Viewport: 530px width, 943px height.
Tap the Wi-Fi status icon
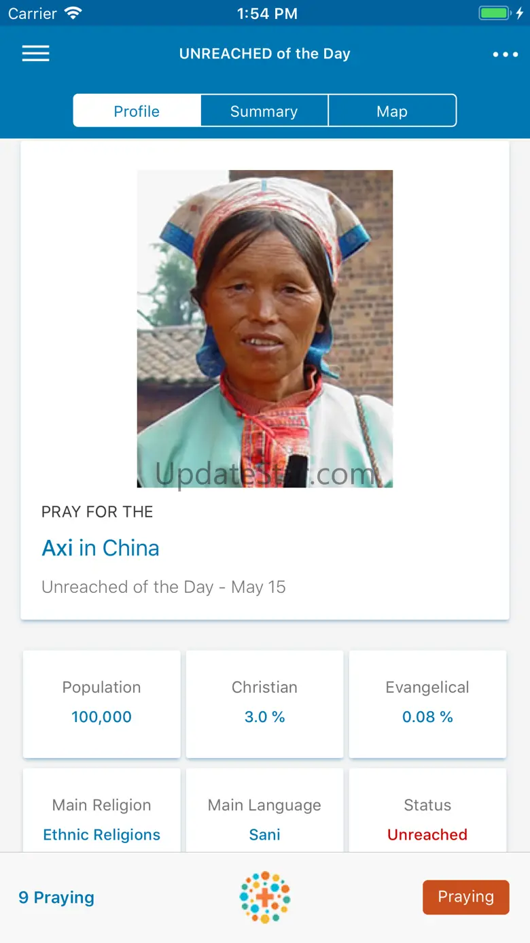point(73,14)
